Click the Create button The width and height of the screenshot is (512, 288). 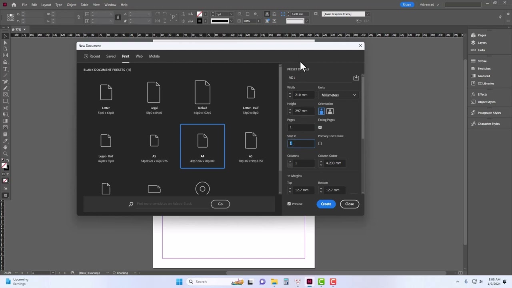pos(326,204)
